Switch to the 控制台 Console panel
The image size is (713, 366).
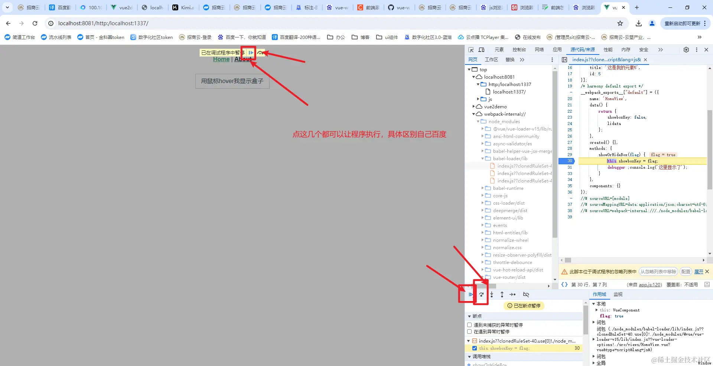point(519,50)
